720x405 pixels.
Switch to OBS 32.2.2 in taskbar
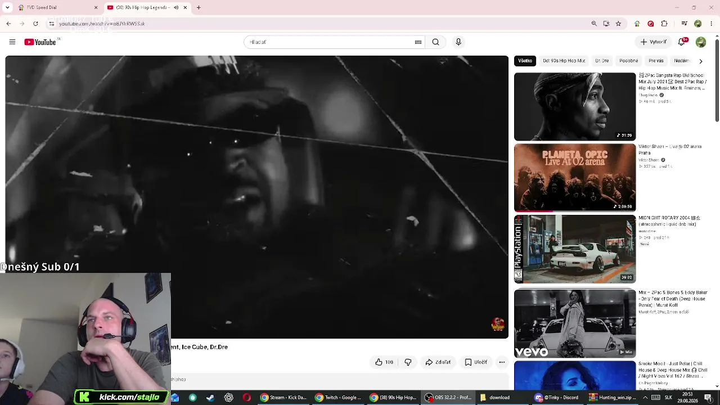[x=448, y=398]
